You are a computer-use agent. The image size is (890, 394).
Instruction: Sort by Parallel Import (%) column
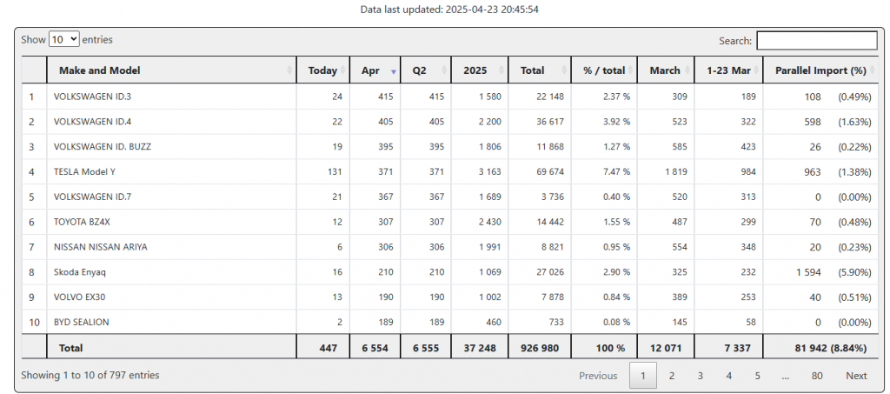coord(820,70)
